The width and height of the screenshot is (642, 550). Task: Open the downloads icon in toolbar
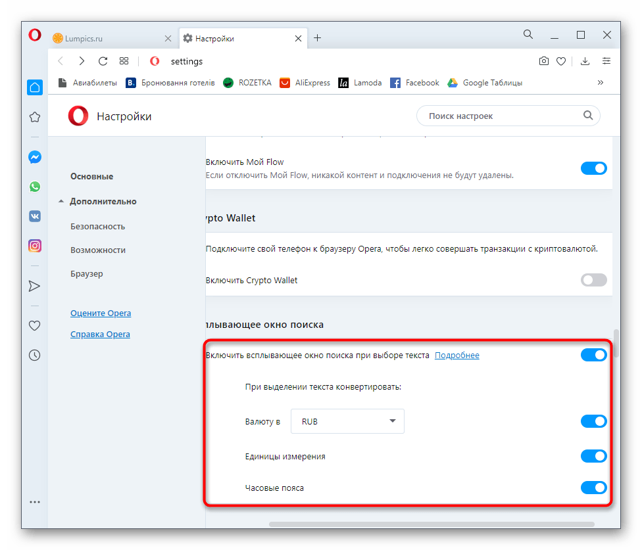tap(585, 61)
